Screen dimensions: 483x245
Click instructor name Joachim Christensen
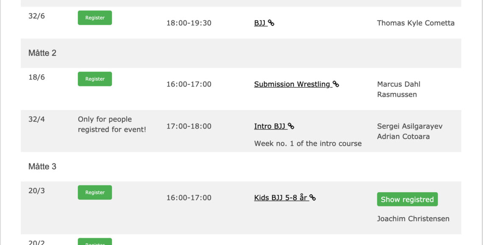(x=413, y=219)
